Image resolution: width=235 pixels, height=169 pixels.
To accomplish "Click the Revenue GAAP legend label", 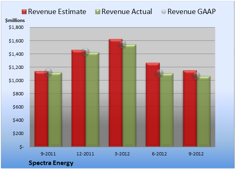I will [x=191, y=12].
